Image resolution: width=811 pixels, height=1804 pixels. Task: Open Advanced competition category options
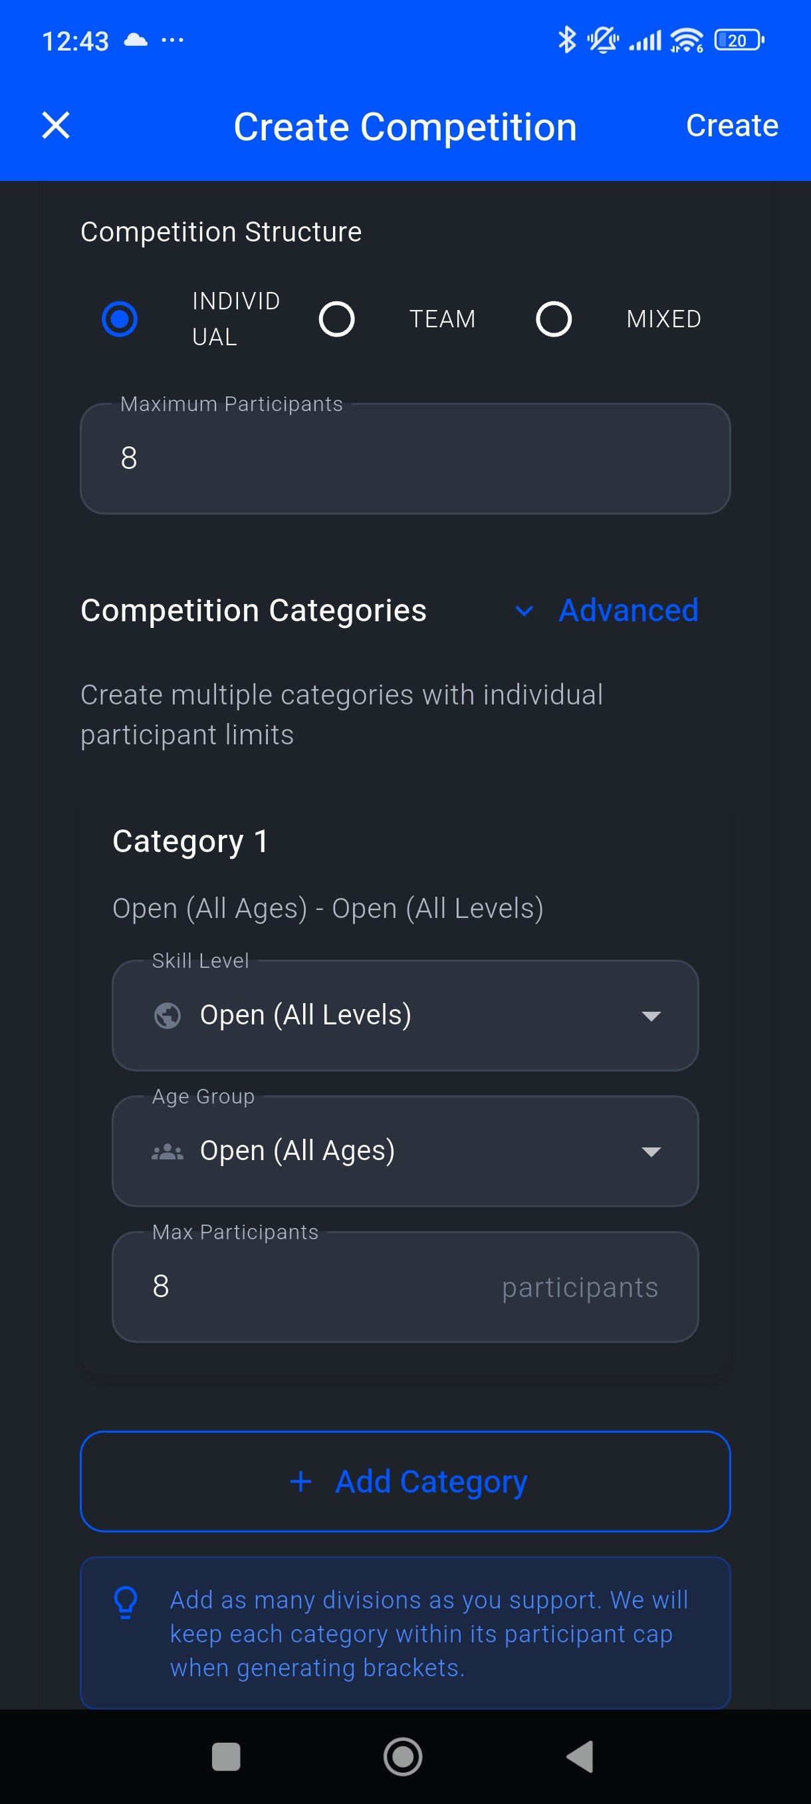628,610
